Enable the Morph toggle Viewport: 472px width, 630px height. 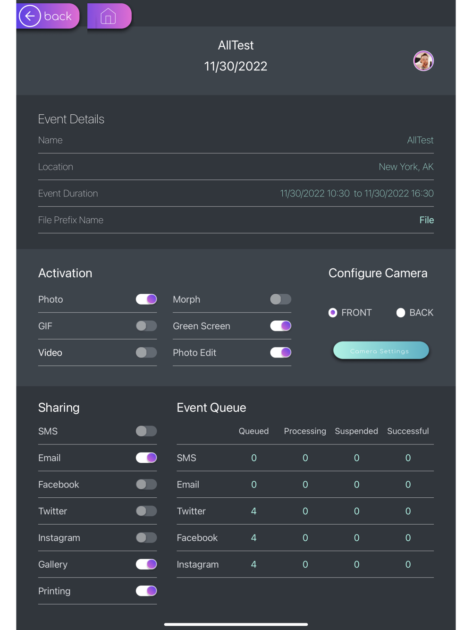point(280,299)
